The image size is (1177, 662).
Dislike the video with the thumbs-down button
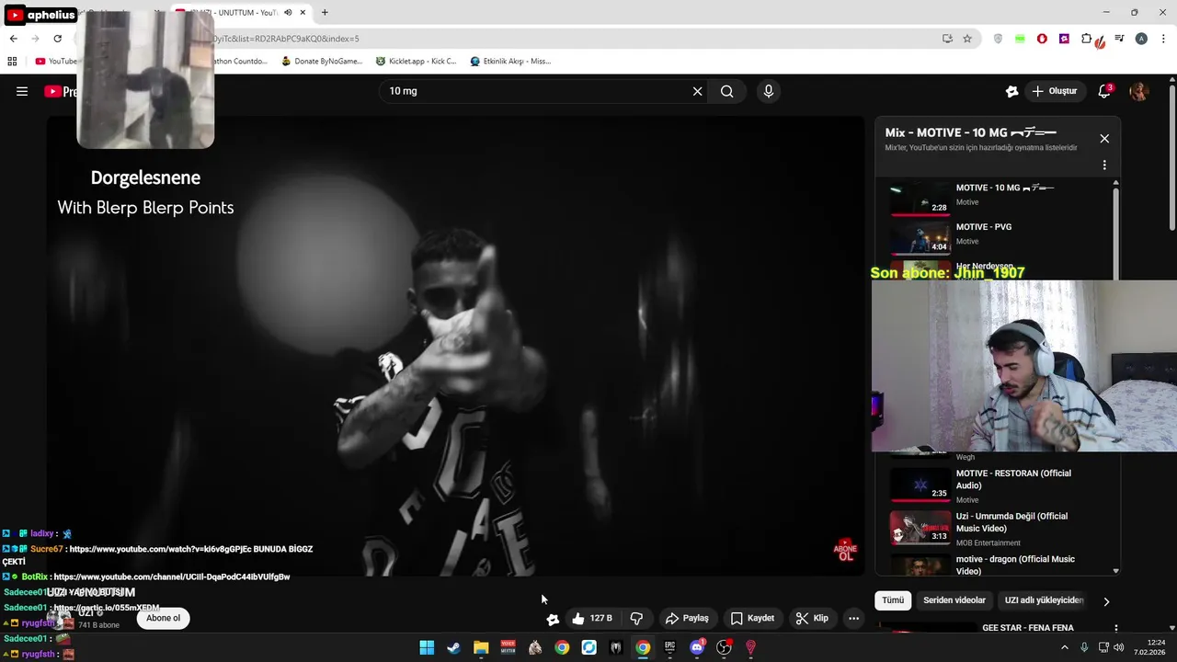[x=636, y=619]
